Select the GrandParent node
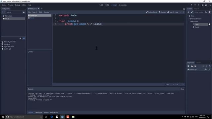This screenshot has height=119, width=212. tap(196, 19)
